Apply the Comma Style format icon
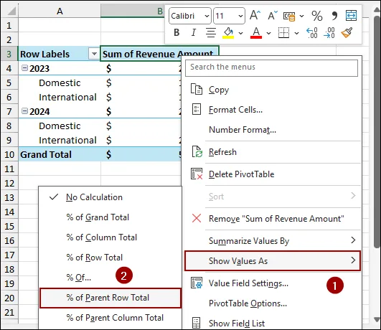This screenshot has width=381, height=330. pos(334,16)
